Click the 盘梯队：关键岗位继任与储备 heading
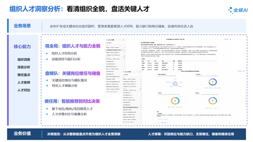253x142 pixels. (x=73, y=73)
